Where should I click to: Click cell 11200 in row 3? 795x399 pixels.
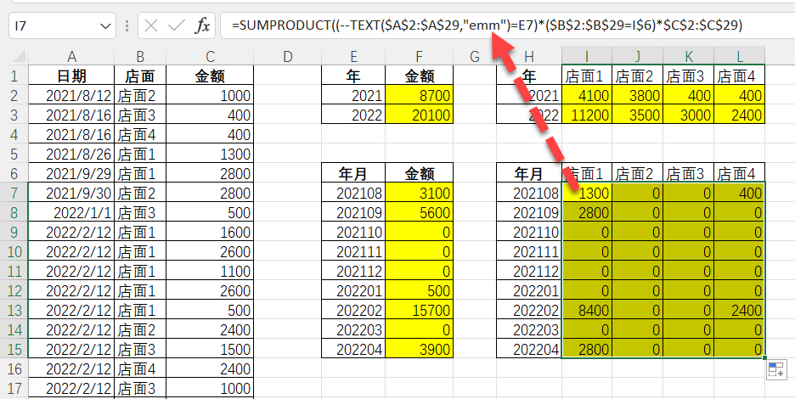coord(587,115)
